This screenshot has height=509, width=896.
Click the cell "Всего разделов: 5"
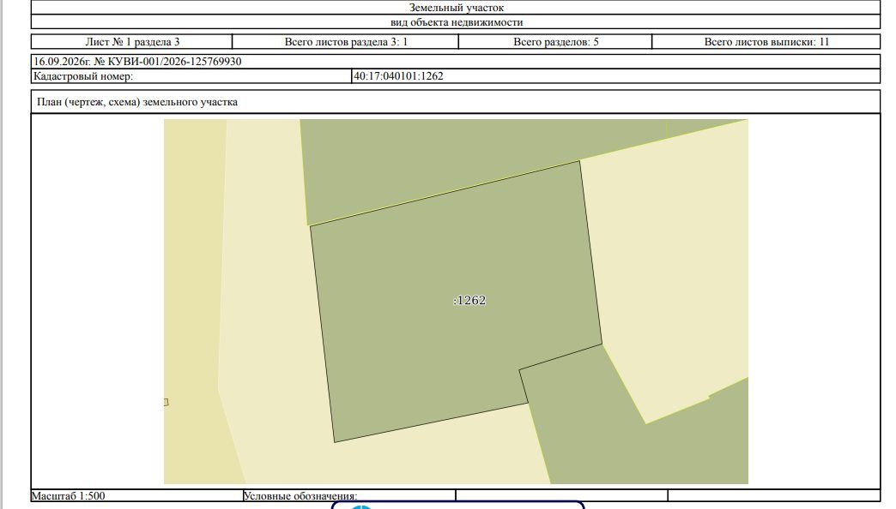click(x=555, y=42)
